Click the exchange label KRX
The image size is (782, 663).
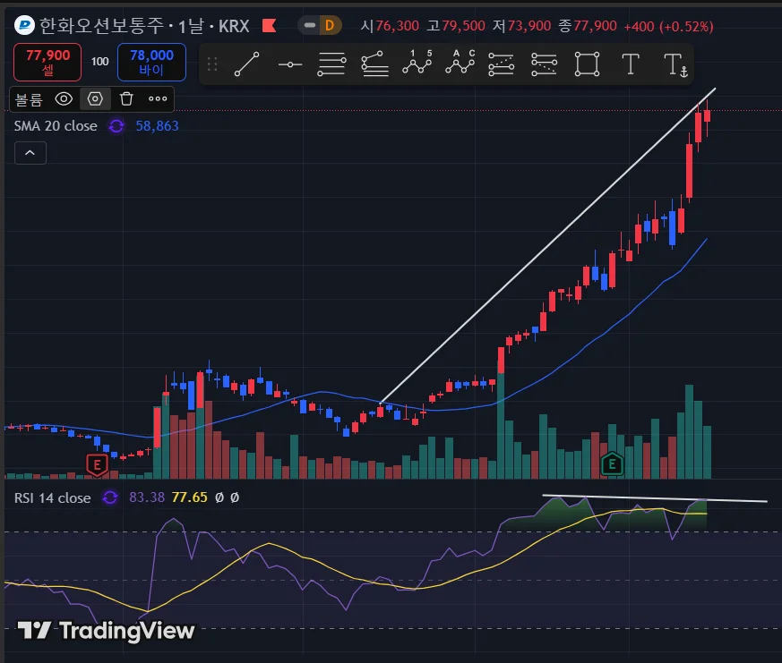click(x=234, y=26)
